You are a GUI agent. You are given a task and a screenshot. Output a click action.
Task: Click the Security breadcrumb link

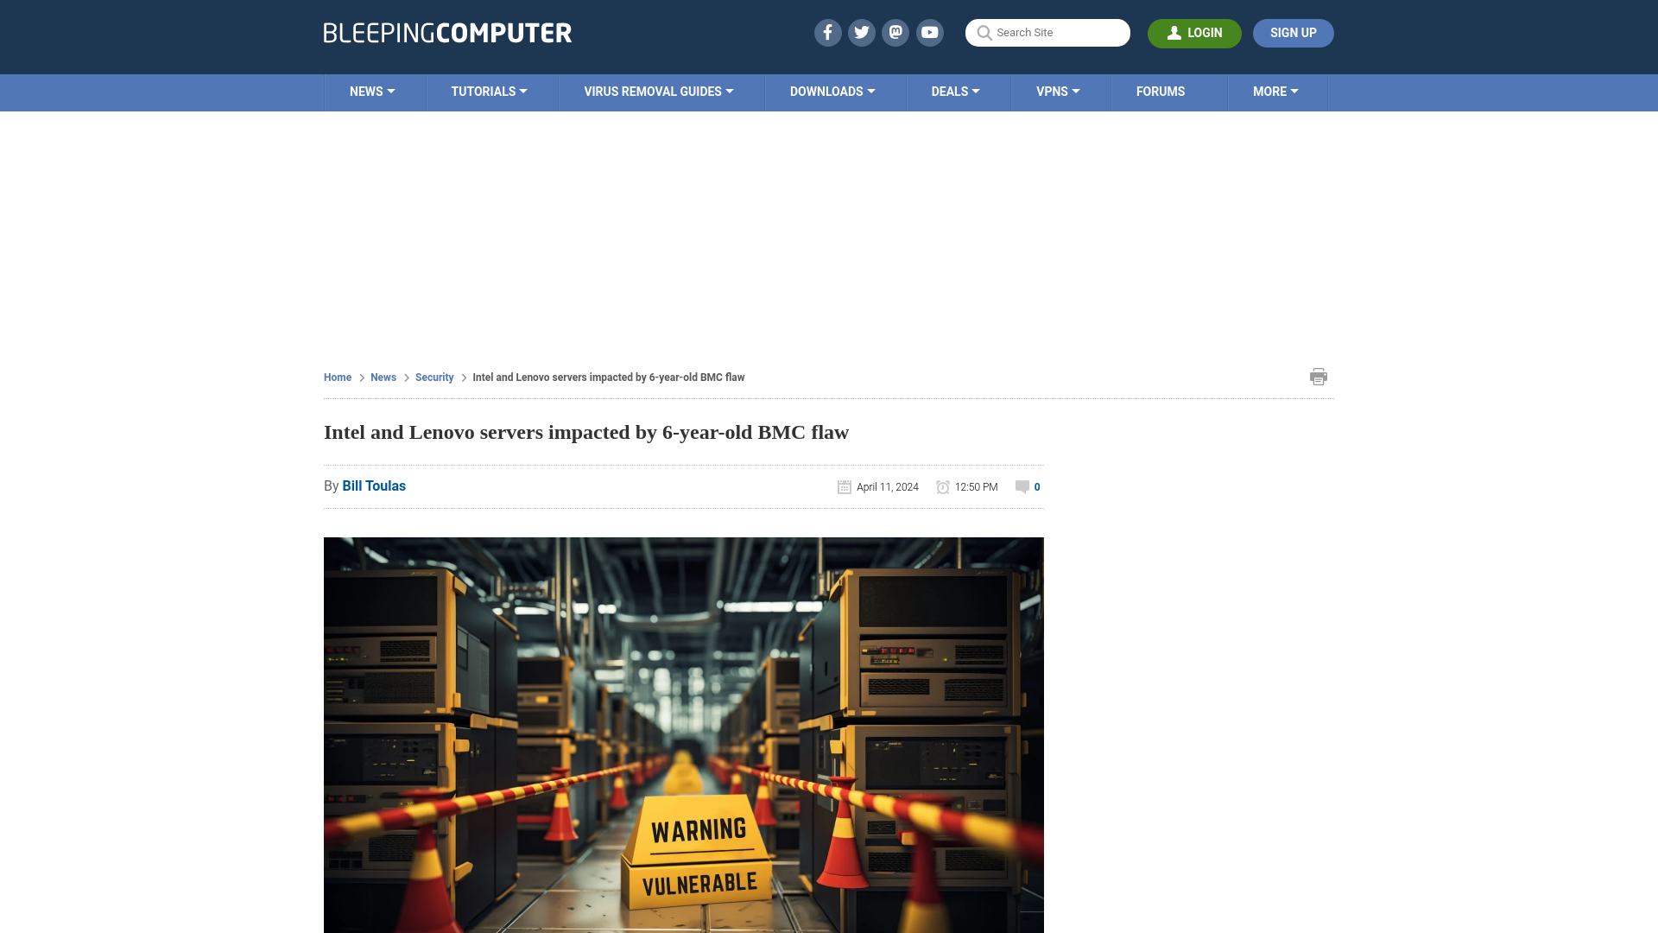pyautogui.click(x=433, y=377)
